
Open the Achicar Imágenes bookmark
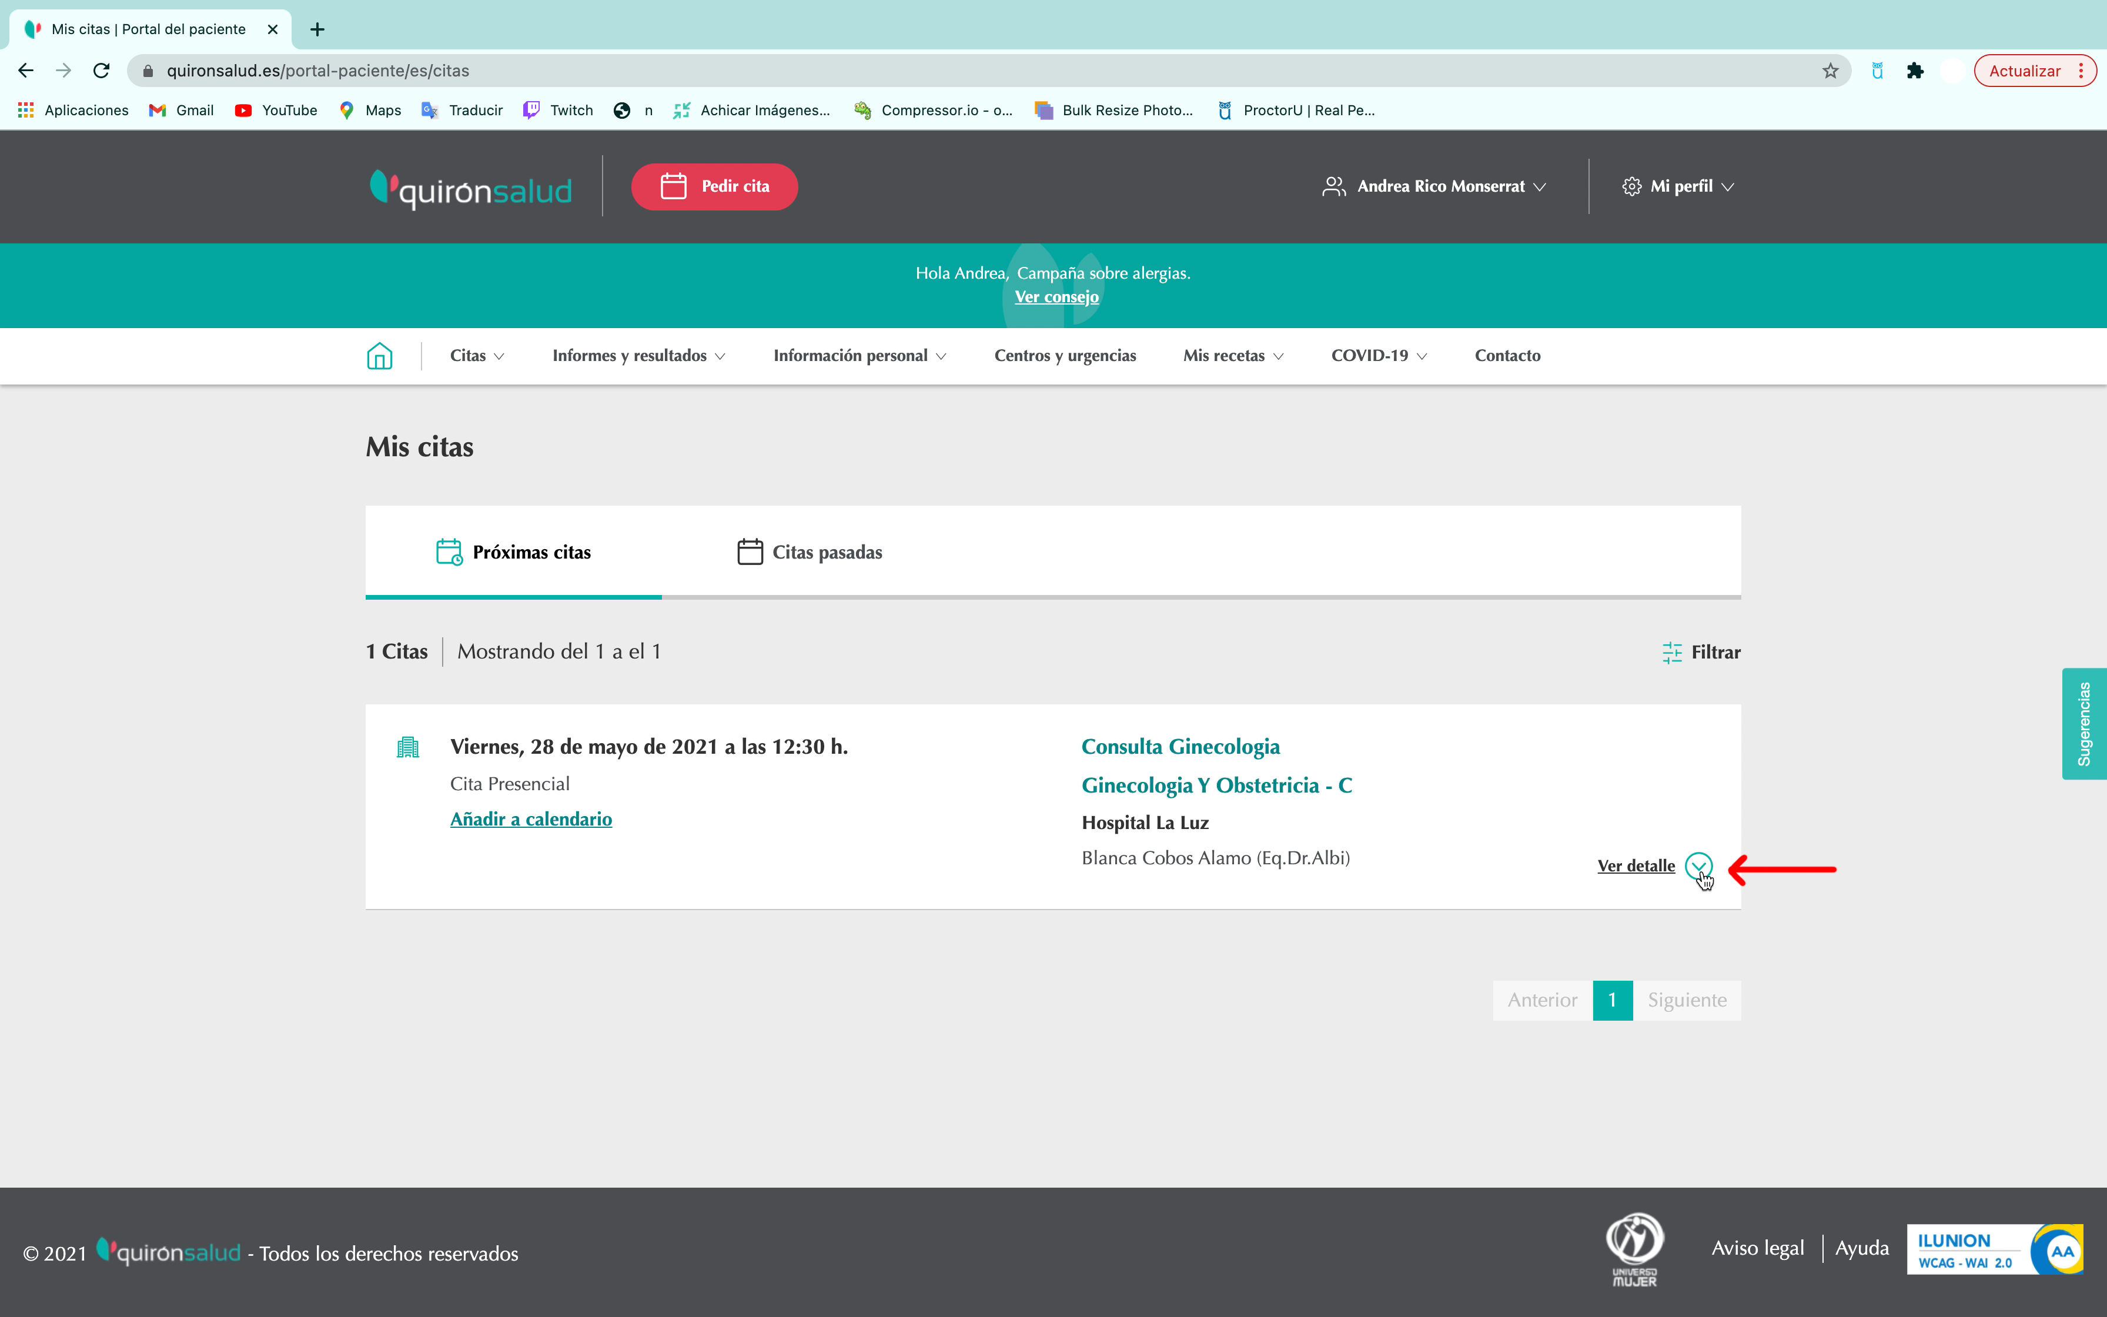(x=751, y=111)
